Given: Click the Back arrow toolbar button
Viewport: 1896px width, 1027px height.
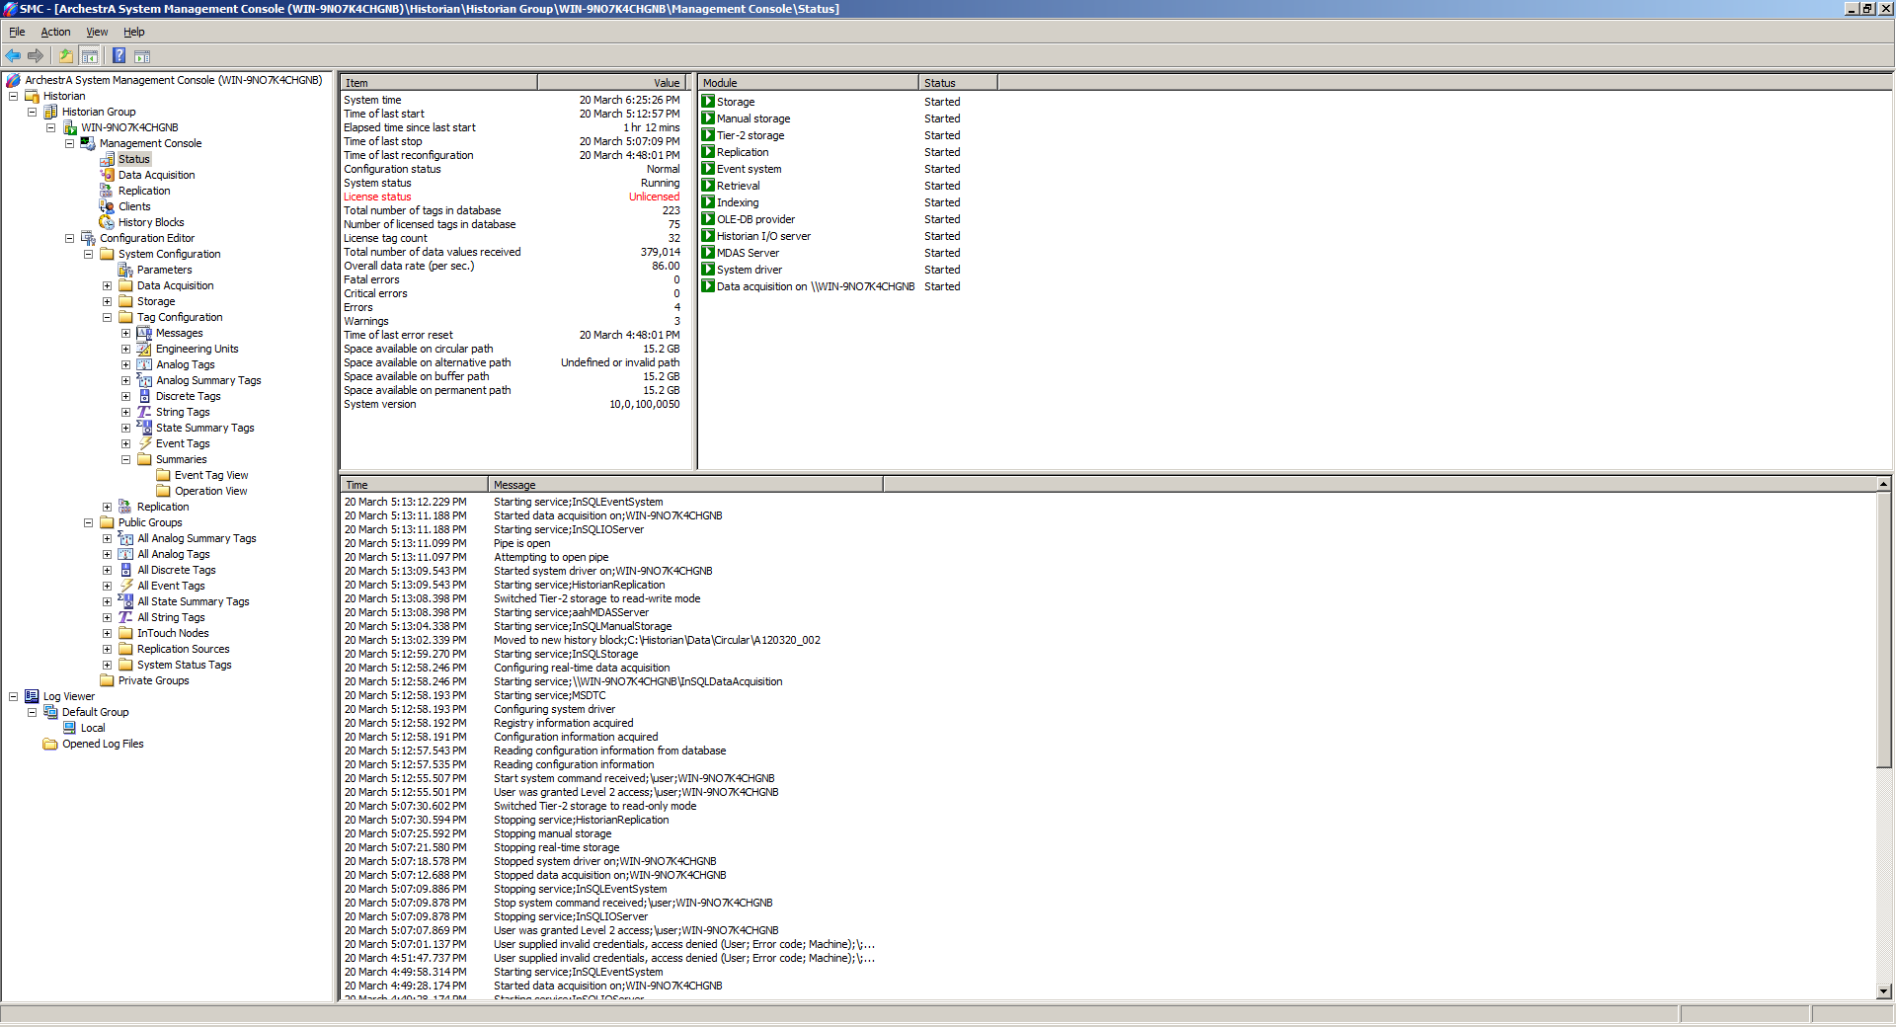Looking at the screenshot, I should click(13, 56).
